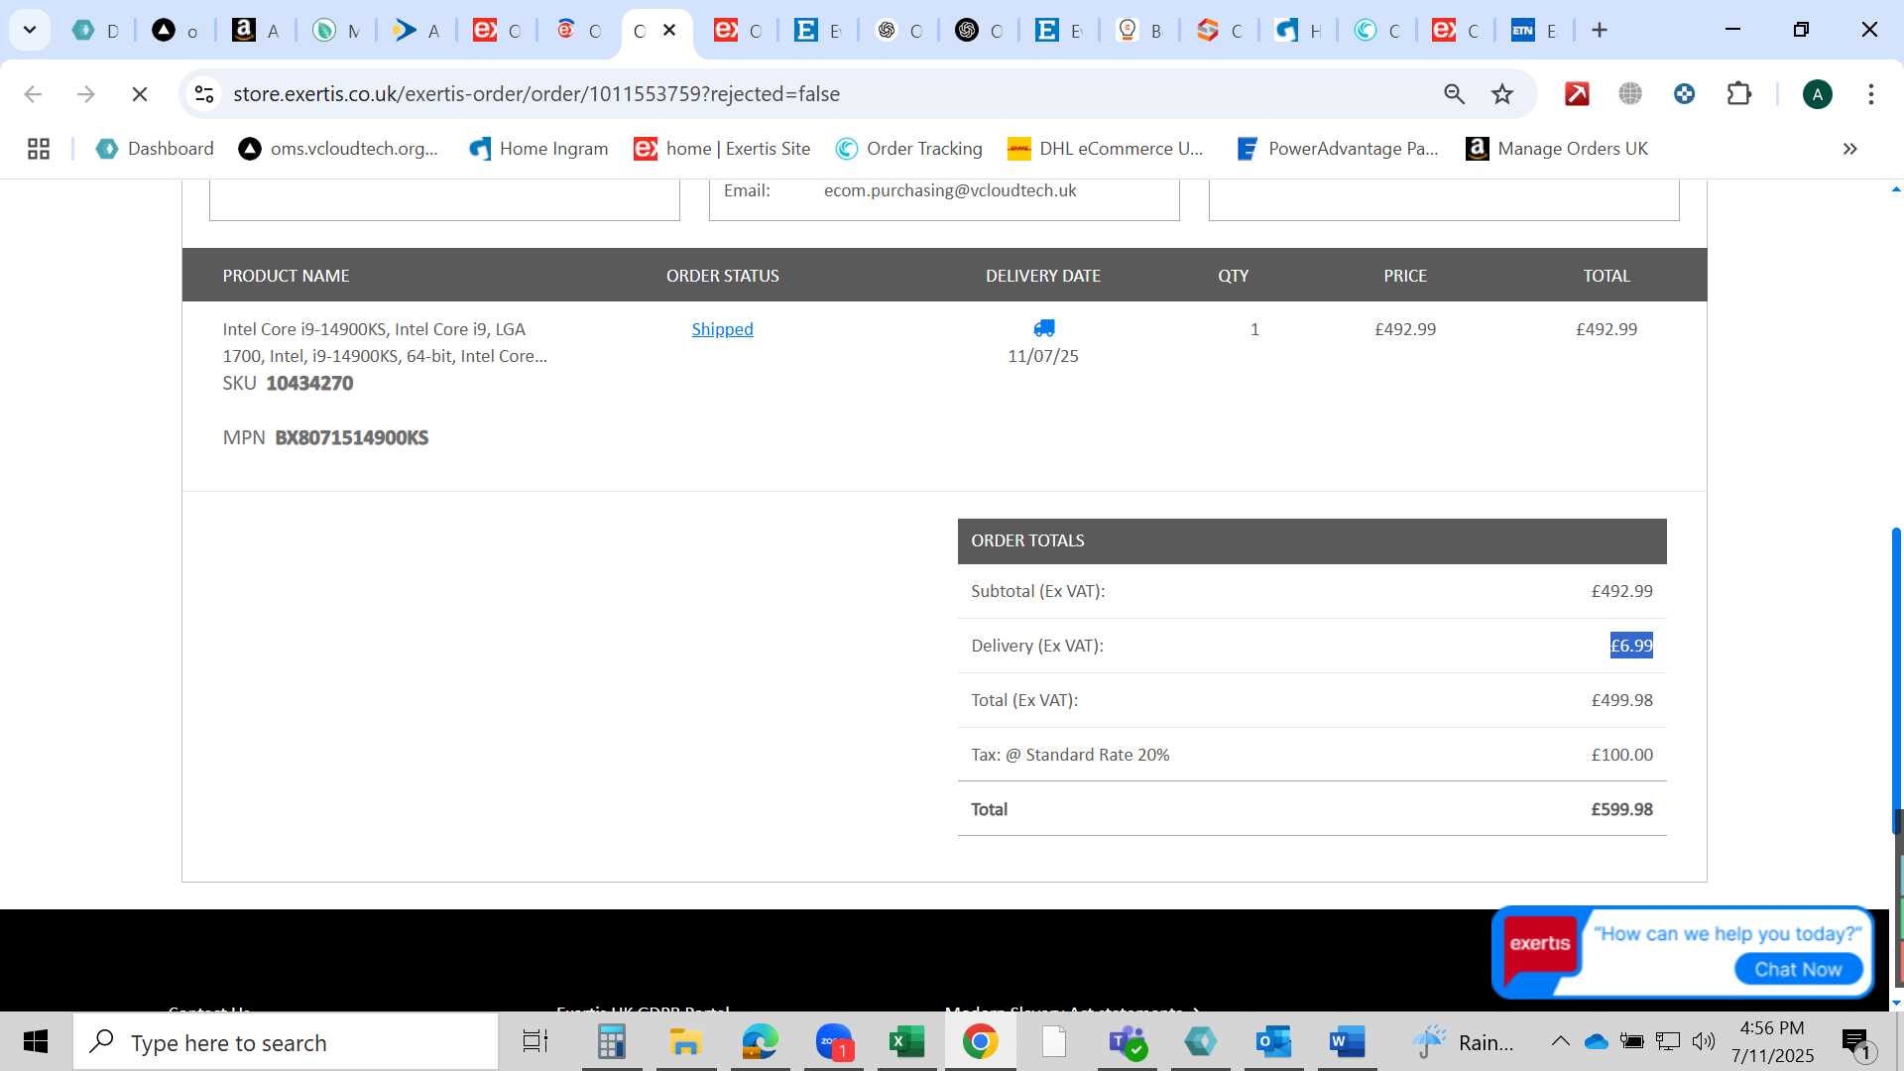Open oms.vcloudtech.org bookmark
Image resolution: width=1904 pixels, height=1071 pixels.
pos(338,149)
